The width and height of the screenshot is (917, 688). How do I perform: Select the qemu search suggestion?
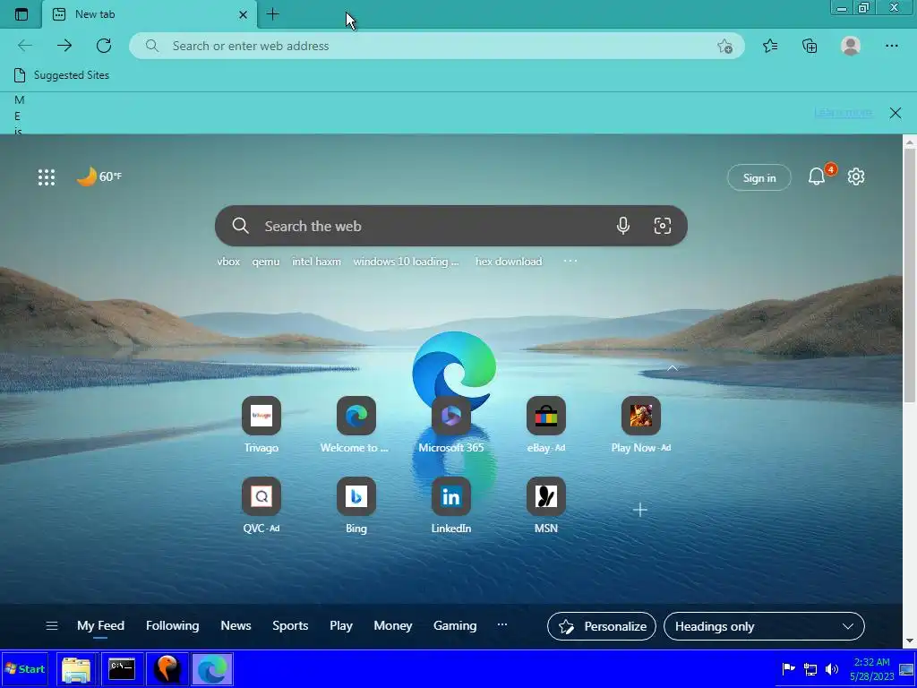tap(265, 262)
